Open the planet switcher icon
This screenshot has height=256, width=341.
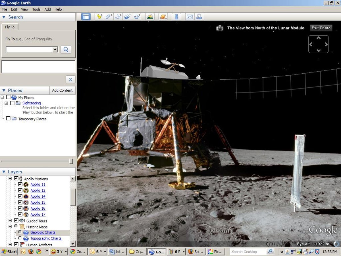point(163,16)
